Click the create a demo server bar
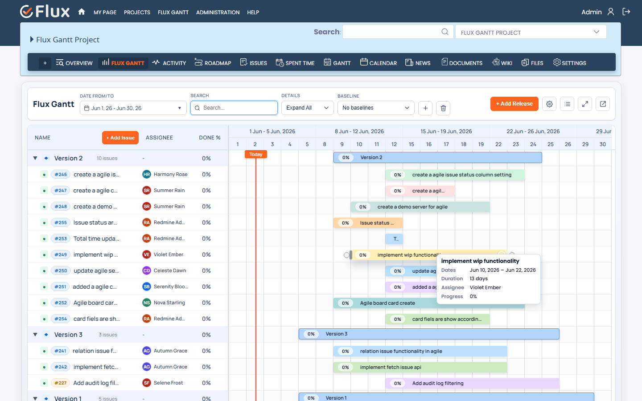This screenshot has height=401, width=642. point(420,207)
